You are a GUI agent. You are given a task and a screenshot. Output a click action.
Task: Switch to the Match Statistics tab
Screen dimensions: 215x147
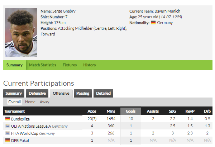tap(43, 65)
